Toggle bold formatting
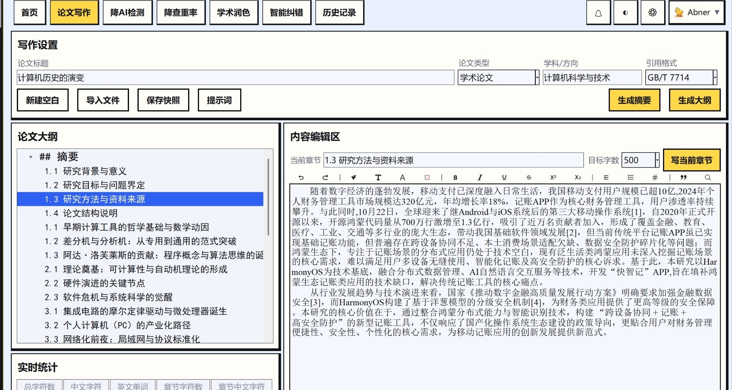This screenshot has width=732, height=390. tap(455, 177)
